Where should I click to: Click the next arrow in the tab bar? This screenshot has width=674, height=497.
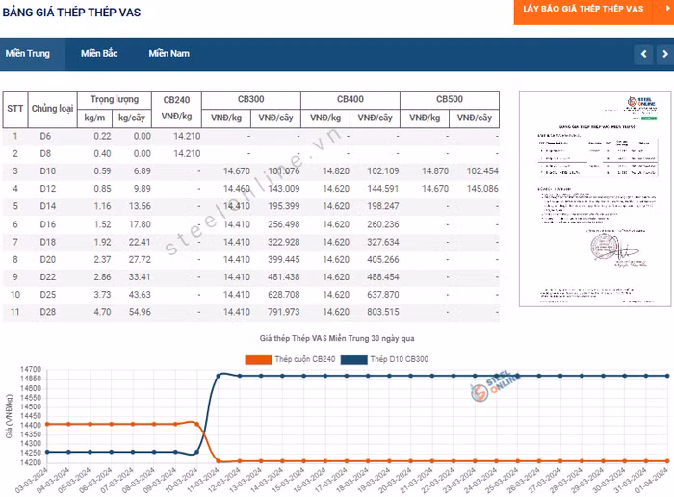pyautogui.click(x=664, y=54)
